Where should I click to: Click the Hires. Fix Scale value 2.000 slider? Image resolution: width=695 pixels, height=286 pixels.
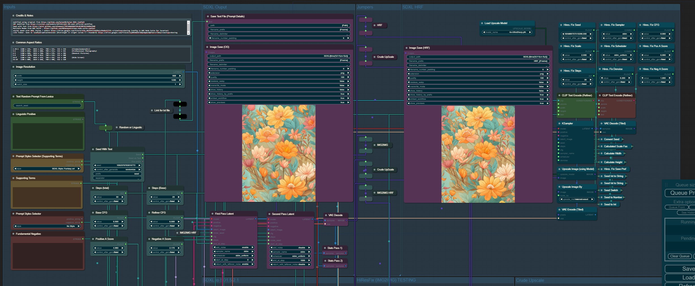click(577, 55)
